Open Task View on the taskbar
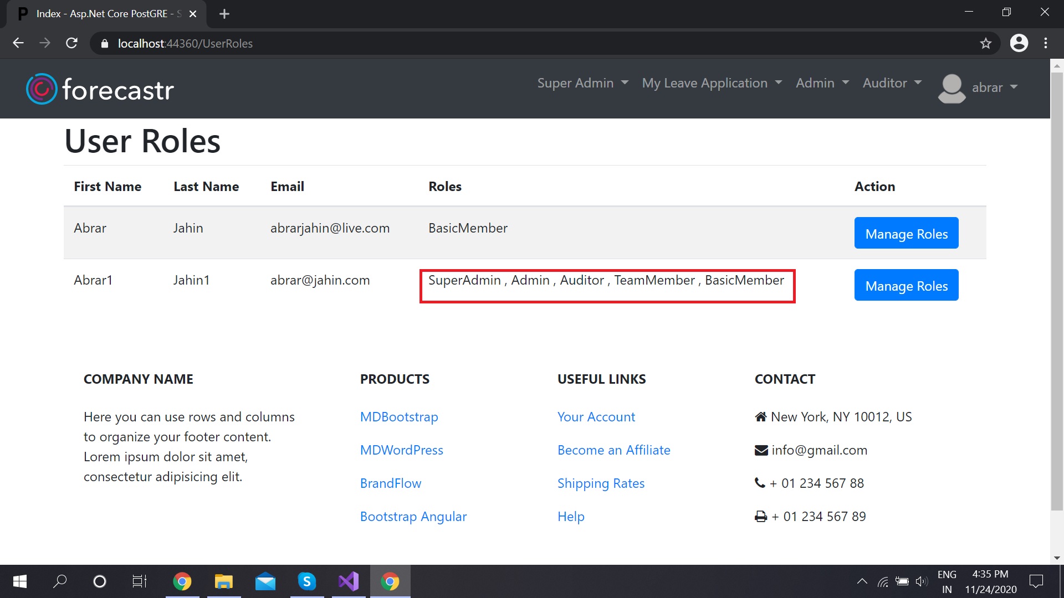 click(140, 581)
